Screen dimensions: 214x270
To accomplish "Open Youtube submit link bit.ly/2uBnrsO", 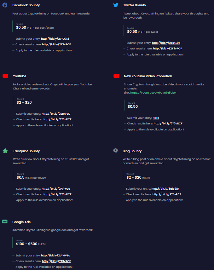I will [56, 114].
